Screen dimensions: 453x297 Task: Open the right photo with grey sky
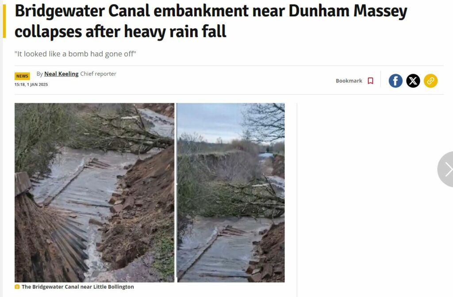231,192
